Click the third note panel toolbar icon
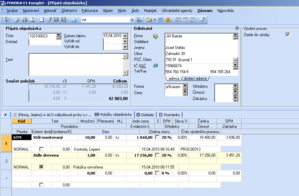This screenshot has width=299, height=196. point(192,20)
